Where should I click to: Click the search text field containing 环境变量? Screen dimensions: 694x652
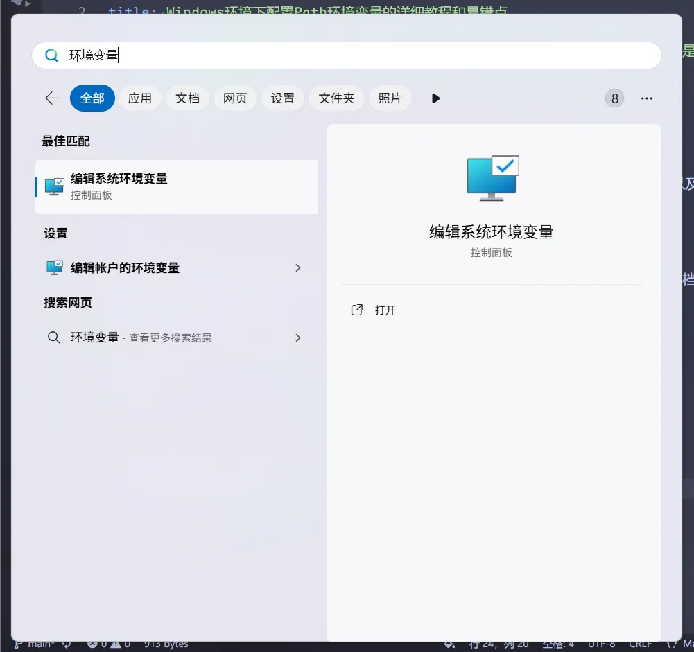point(347,56)
